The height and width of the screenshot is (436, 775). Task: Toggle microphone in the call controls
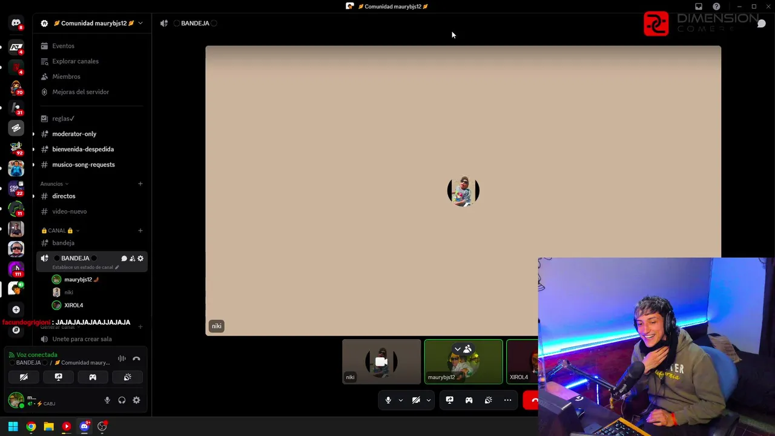[x=388, y=400]
